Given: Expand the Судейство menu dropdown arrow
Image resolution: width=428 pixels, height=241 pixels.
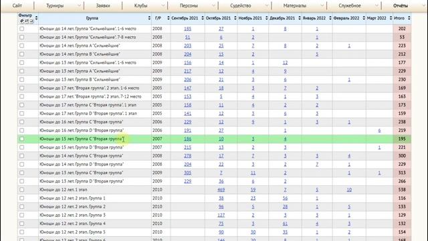Looking at the screenshot, I should click(x=267, y=5).
